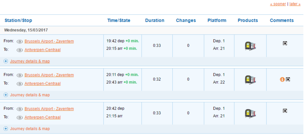The image size is (305, 135).
Task: Click the Platform column header
Action: [217, 20]
